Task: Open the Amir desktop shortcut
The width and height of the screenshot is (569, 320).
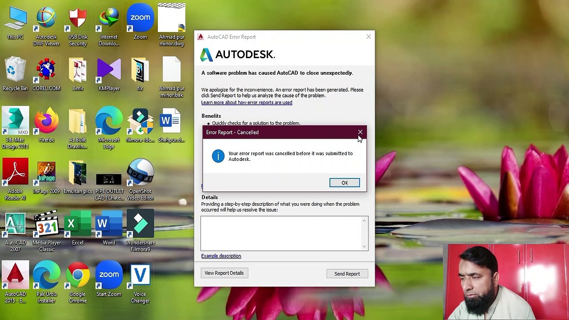Action: (78, 74)
